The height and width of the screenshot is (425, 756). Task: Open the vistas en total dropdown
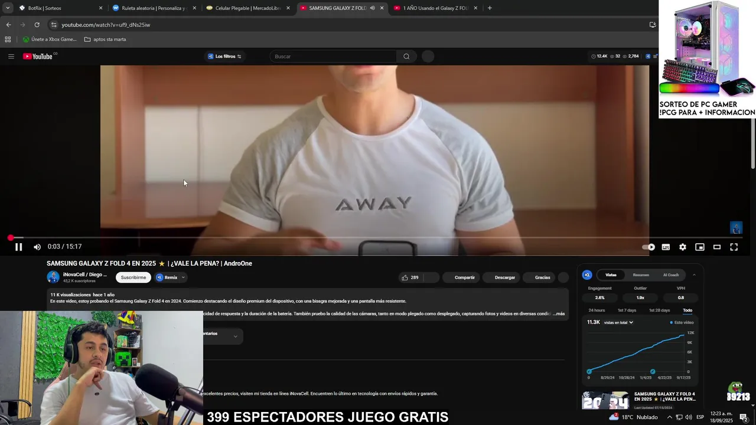click(618, 322)
